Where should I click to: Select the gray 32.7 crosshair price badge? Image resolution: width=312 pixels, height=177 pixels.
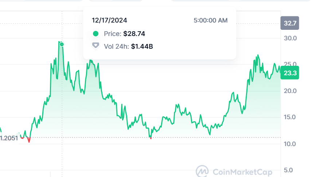290,24
